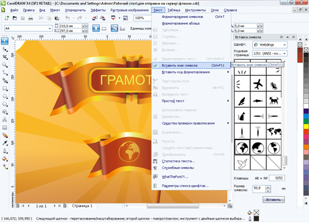Click the Application launcher icon
309x222 pixels.
click(x=113, y=18)
